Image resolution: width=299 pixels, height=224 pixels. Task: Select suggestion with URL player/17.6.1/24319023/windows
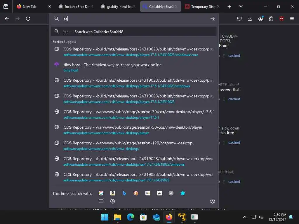pyautogui.click(x=133, y=83)
